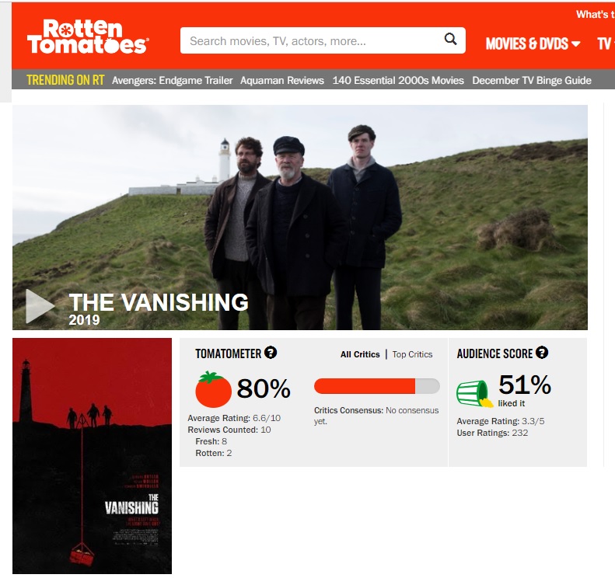615x578 pixels.
Task: Click the fresh red tomato icon
Action: (x=213, y=389)
